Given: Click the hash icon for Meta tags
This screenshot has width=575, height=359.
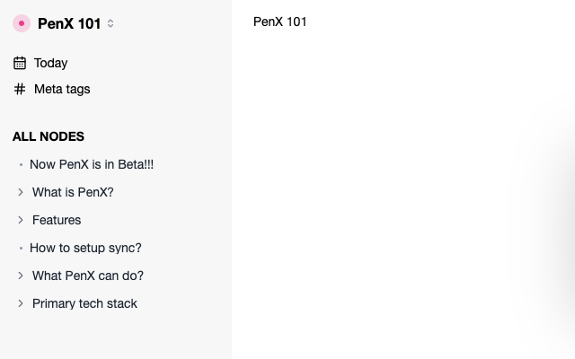Looking at the screenshot, I should coord(20,89).
